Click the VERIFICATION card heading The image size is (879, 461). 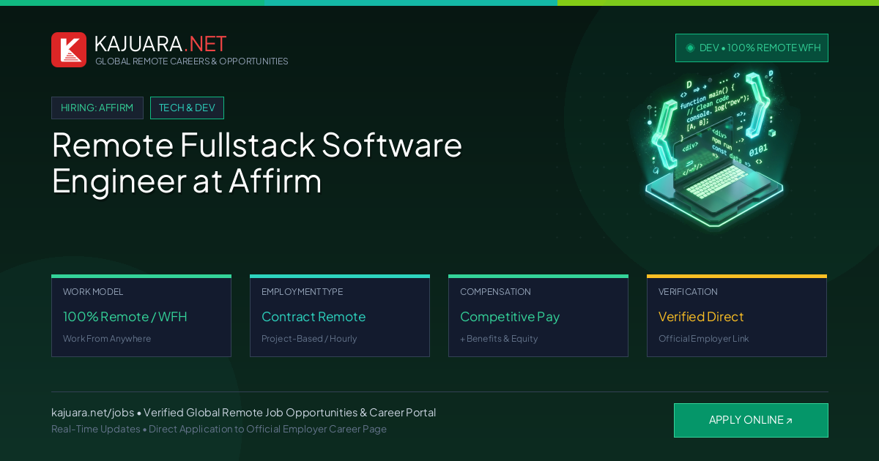688,292
